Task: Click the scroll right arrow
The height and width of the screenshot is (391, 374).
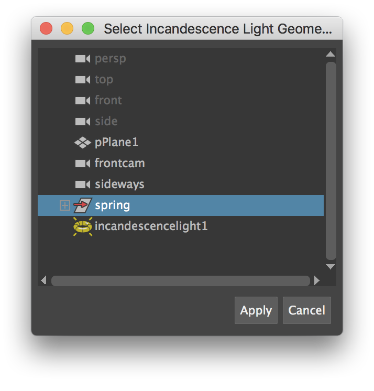Action: 317,280
